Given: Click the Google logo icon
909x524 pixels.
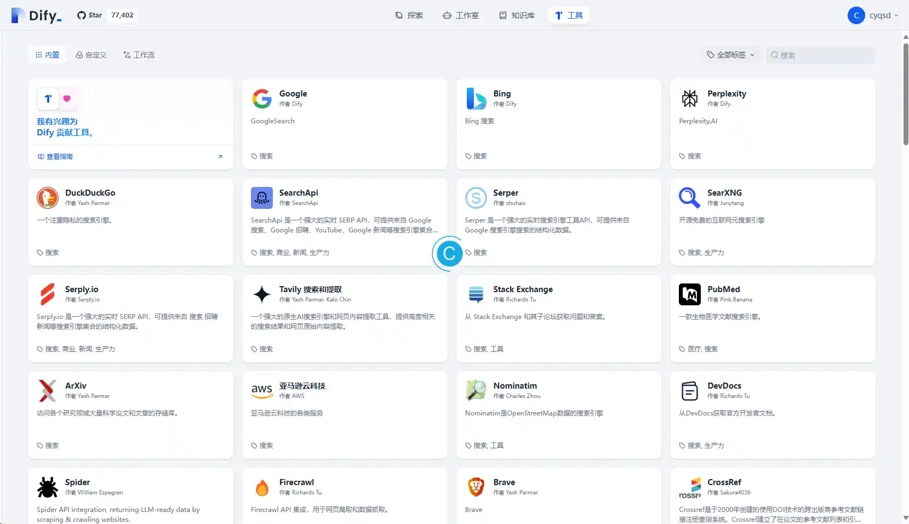Looking at the screenshot, I should [x=262, y=99].
